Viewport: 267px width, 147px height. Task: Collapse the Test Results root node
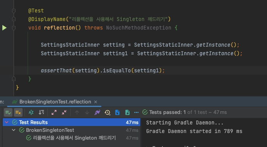[7, 122]
